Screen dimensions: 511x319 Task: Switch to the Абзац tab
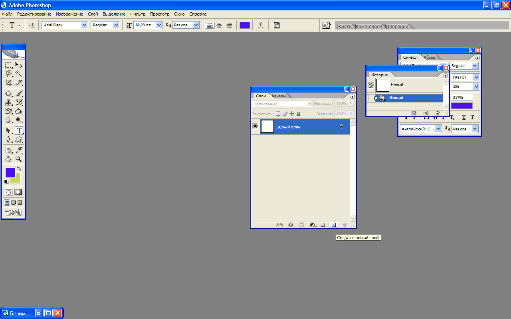(430, 57)
